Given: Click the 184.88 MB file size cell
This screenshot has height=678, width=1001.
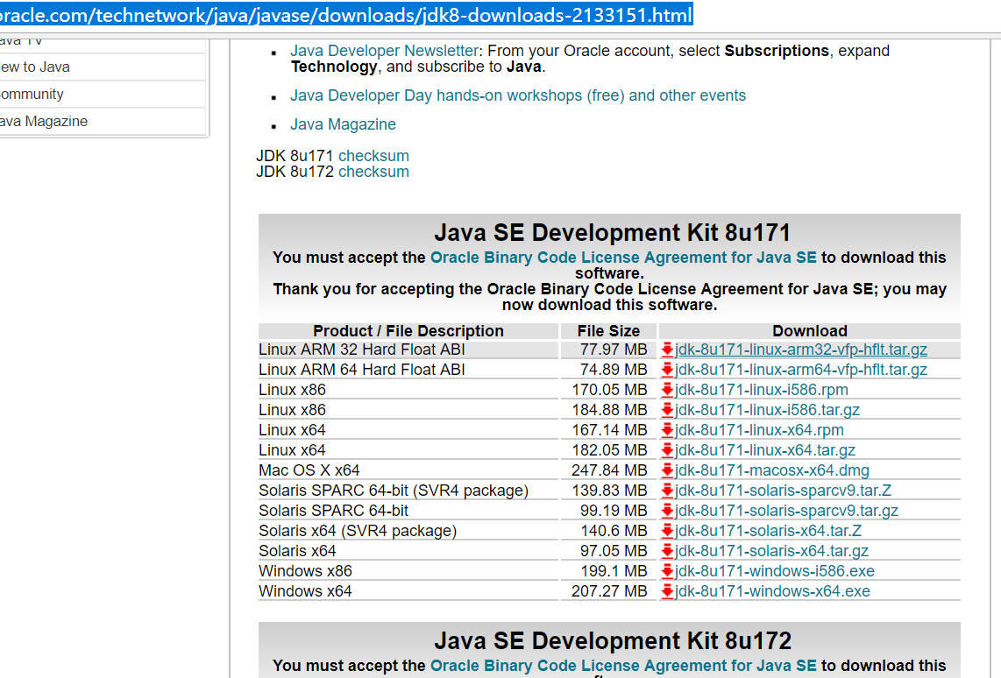Looking at the screenshot, I should pyautogui.click(x=610, y=410).
